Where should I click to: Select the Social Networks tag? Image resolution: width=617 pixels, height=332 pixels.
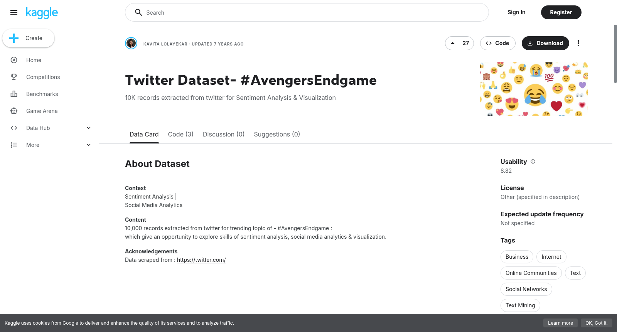526,289
